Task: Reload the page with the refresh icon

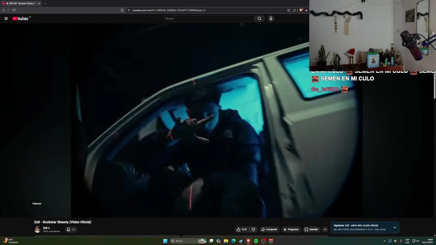Action: tap(14, 10)
